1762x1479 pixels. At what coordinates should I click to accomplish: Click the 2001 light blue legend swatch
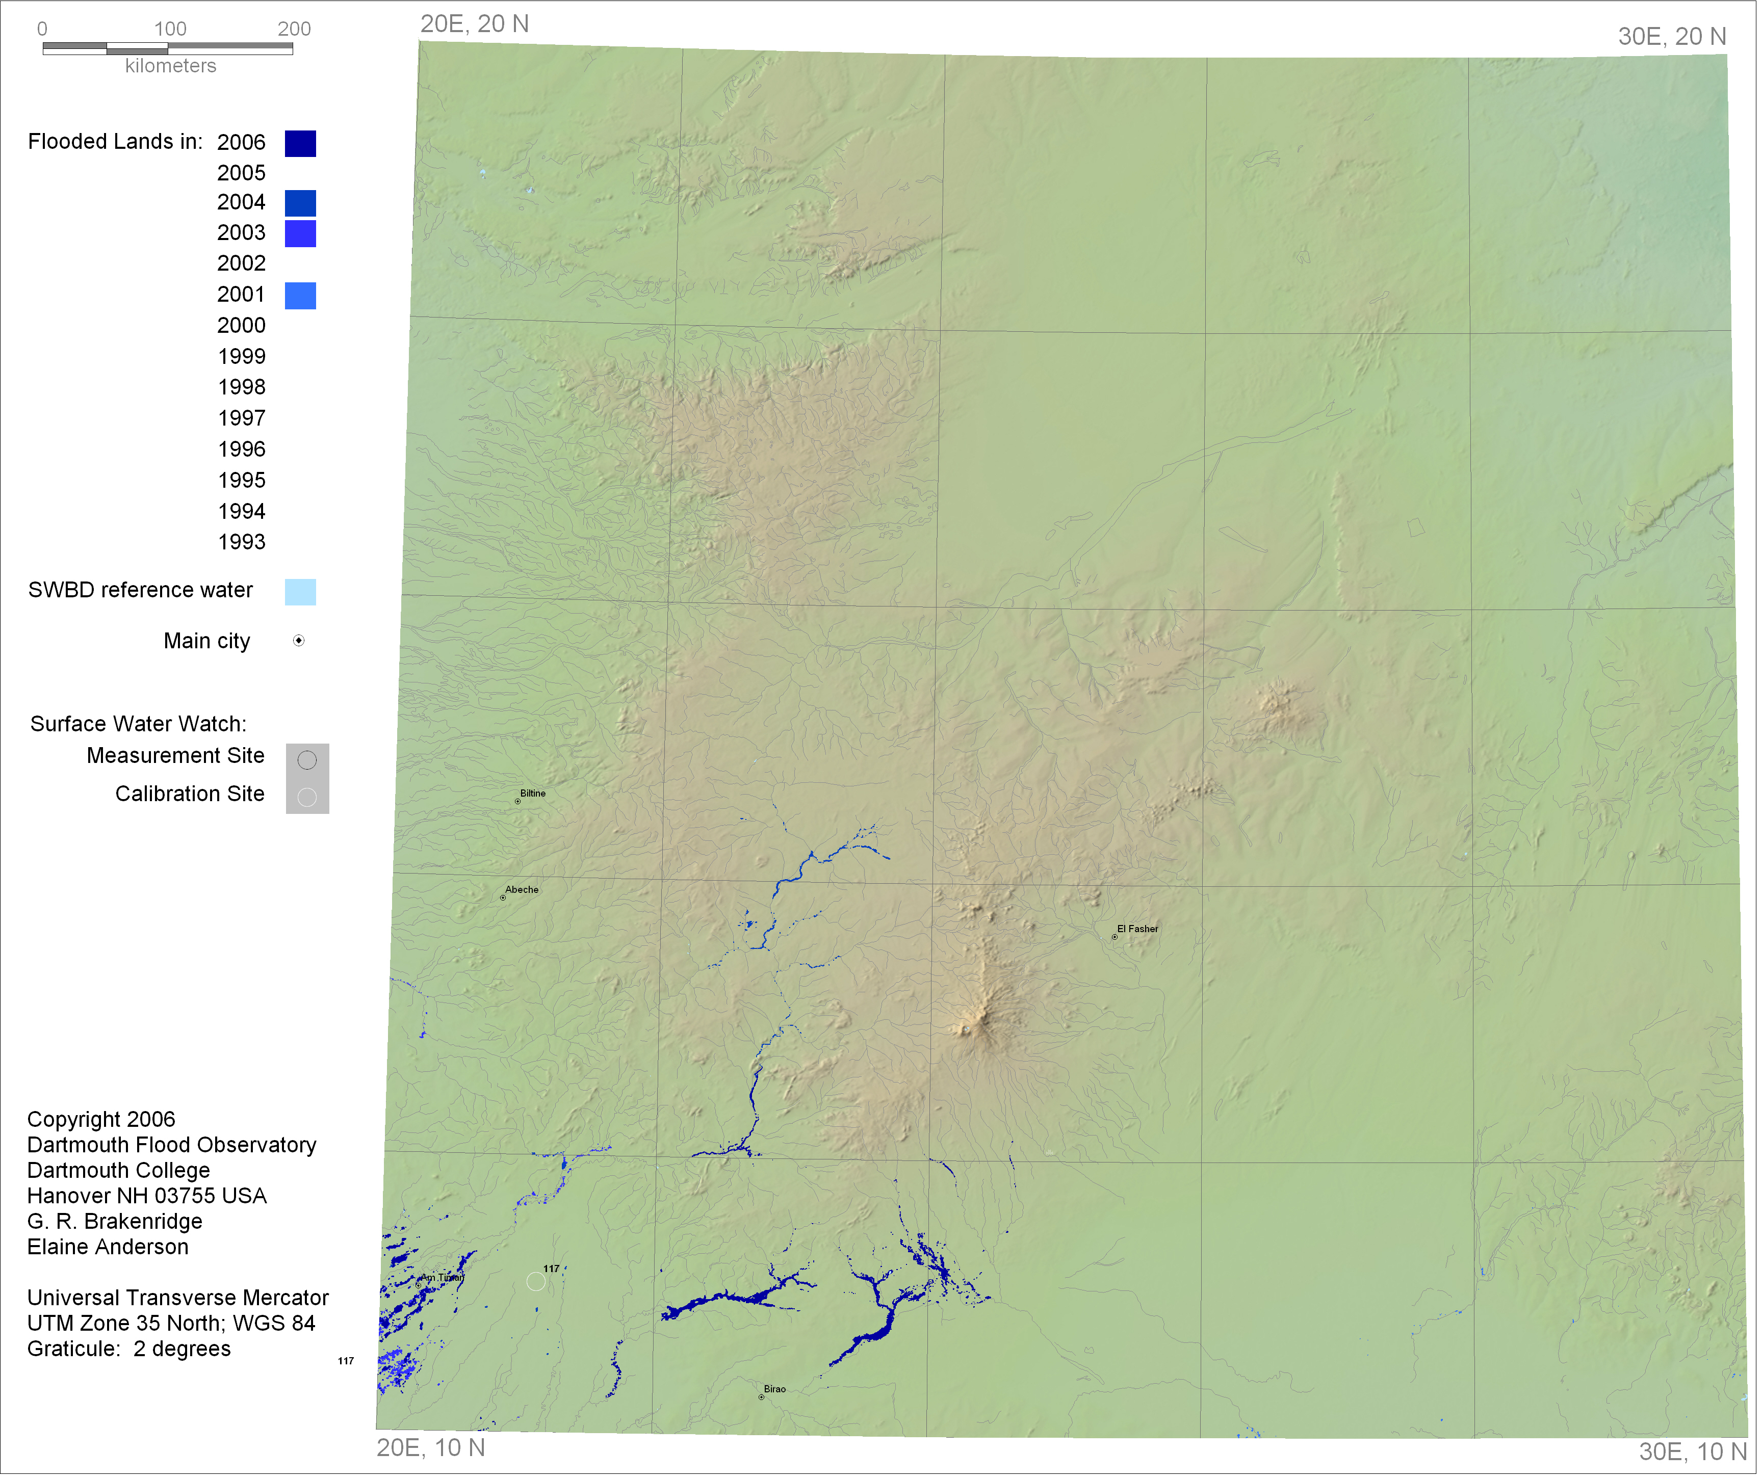(301, 296)
